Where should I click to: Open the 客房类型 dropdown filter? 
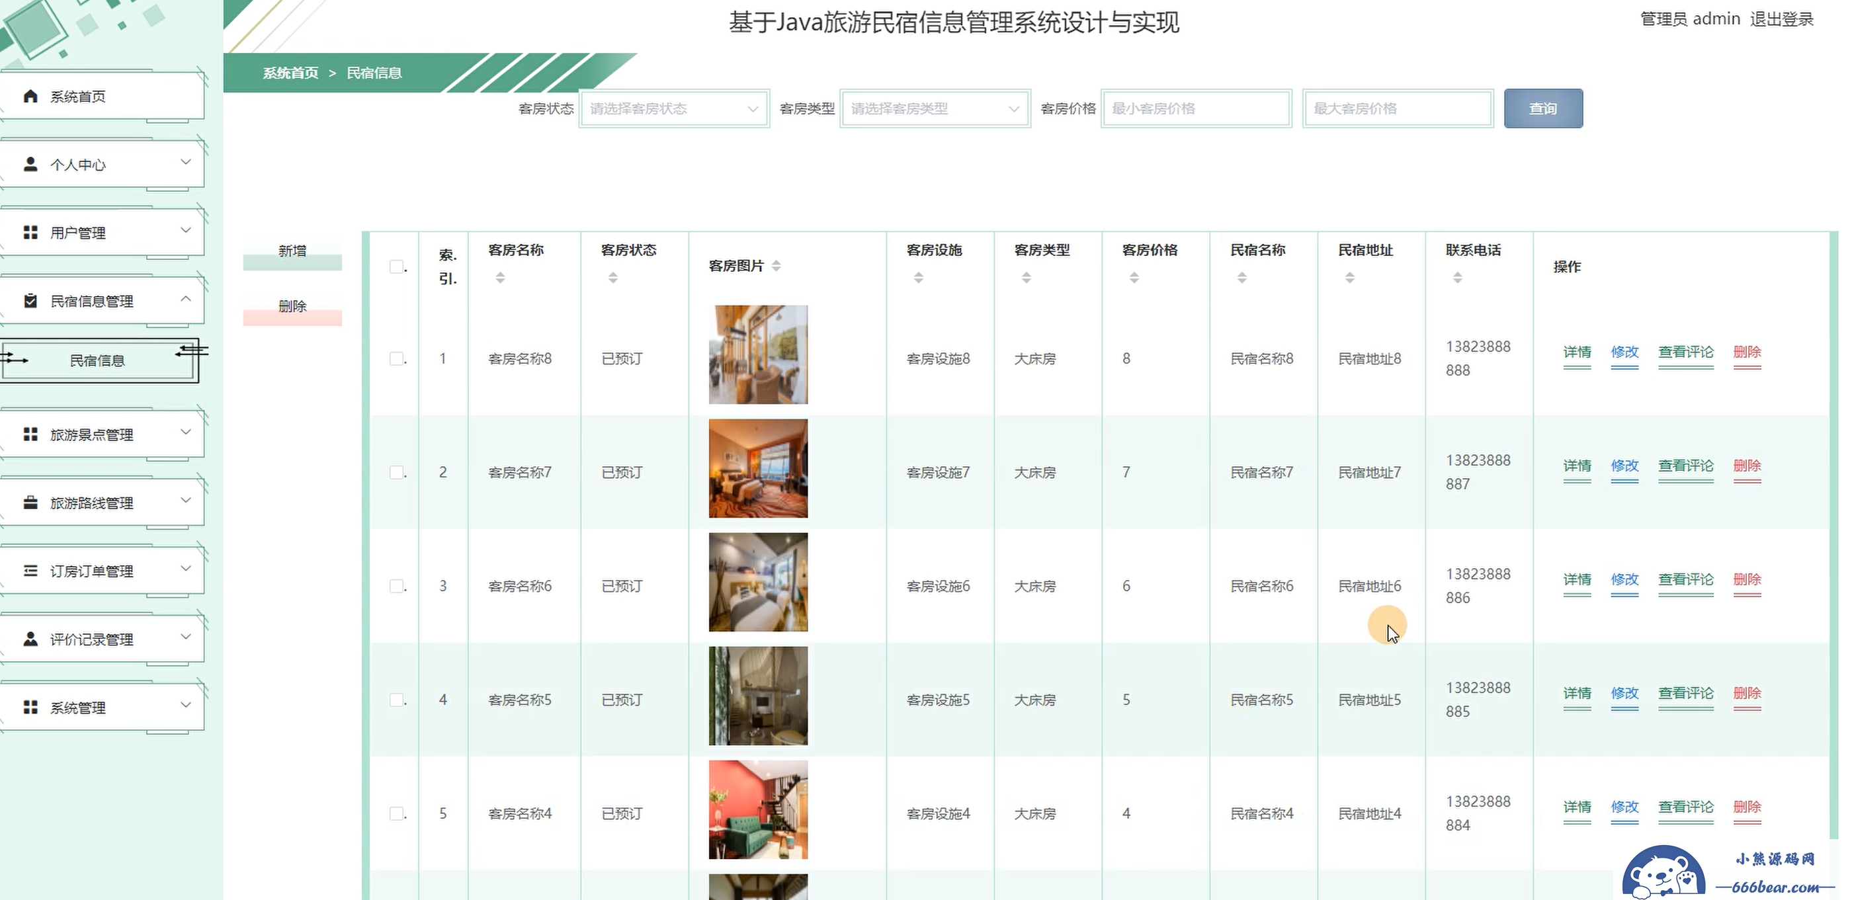pyautogui.click(x=935, y=108)
